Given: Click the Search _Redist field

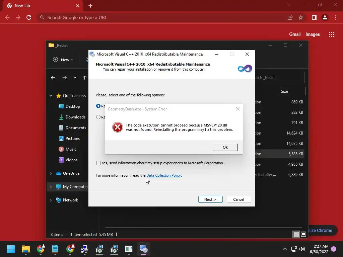Looking at the screenshot, I should (280, 78).
